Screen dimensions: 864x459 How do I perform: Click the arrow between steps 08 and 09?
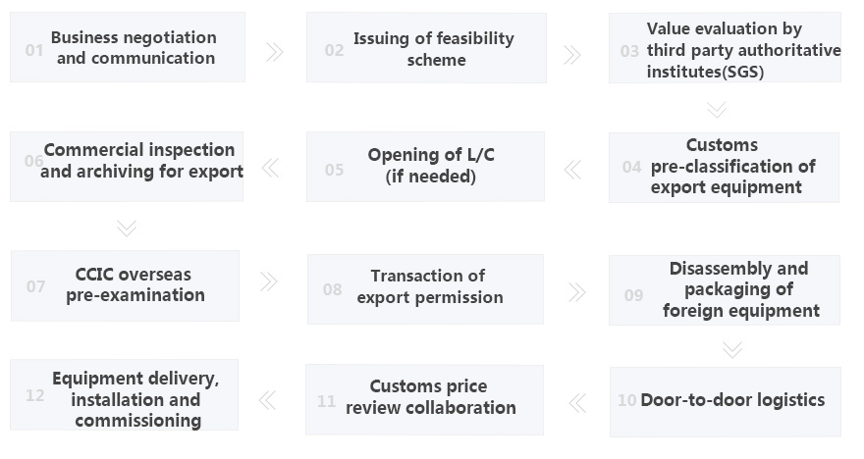[x=576, y=291]
